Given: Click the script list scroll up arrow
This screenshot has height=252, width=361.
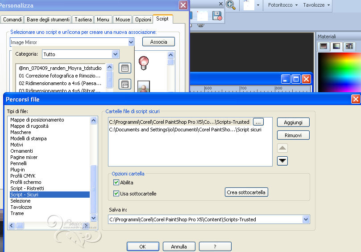Looking at the screenshot, I should (x=110, y=67).
